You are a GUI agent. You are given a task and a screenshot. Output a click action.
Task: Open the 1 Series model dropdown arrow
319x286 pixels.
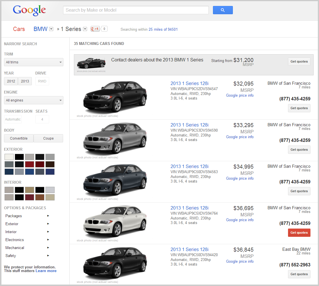pos(85,29)
